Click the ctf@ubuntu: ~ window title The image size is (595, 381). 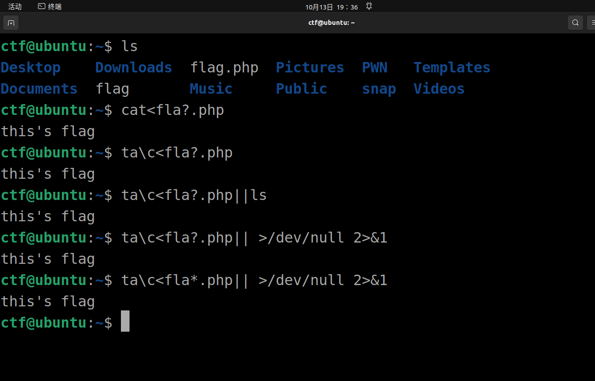(331, 23)
